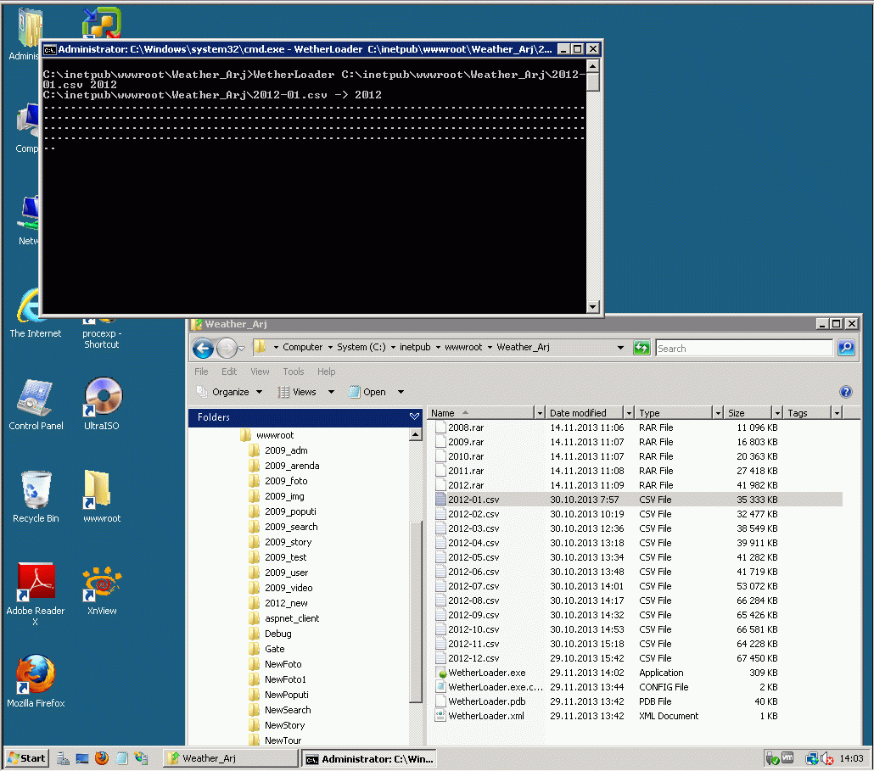The height and width of the screenshot is (771, 874).
Task: Click the System (C:) breadcrumb
Action: (x=361, y=347)
